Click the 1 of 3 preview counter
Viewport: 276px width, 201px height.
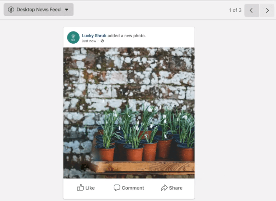(235, 10)
